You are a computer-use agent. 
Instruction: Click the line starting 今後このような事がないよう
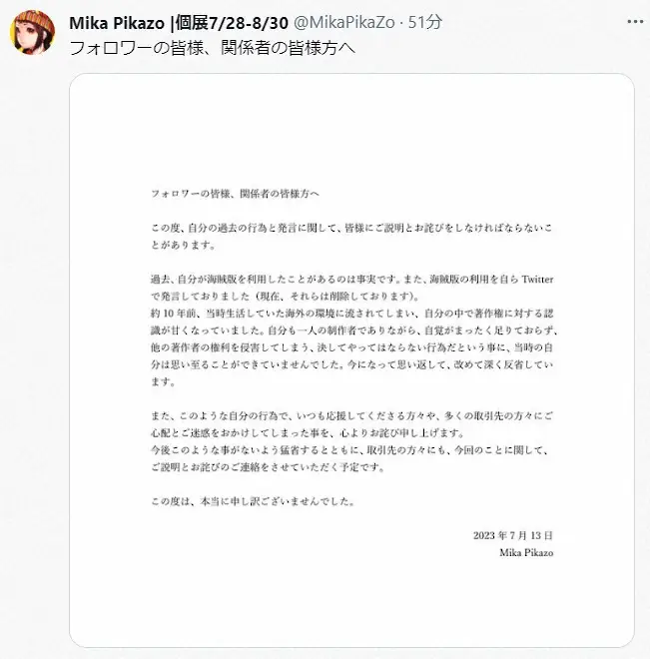(350, 450)
